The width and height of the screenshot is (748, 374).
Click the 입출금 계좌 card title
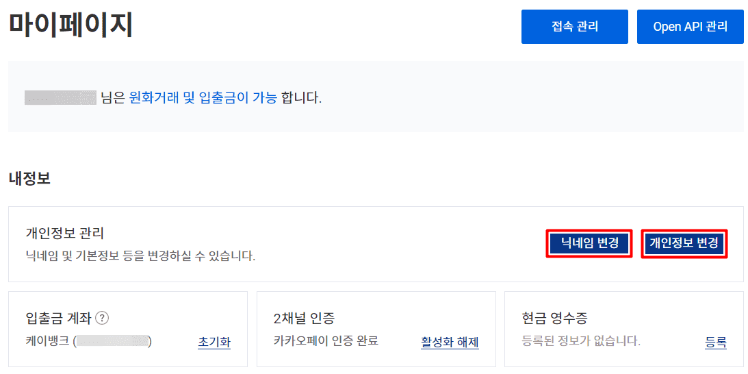[57, 318]
